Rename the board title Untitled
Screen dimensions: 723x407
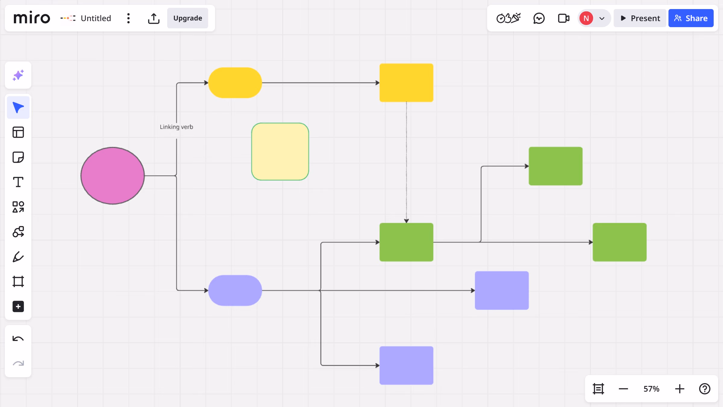click(x=96, y=18)
